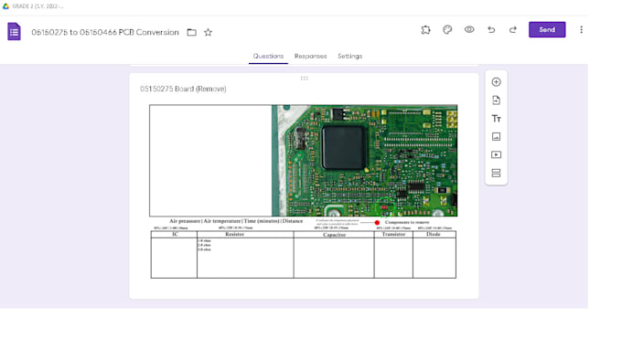The image size is (622, 349).
Task: Add an image to the form
Action: point(496,137)
